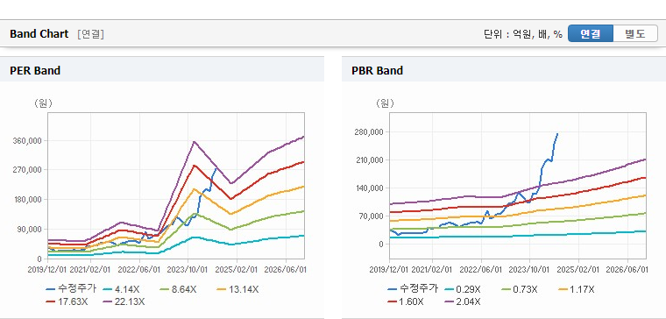Click the 수정주가 legend entry under PER Band
The width and height of the screenshot is (666, 319).
tap(71, 289)
